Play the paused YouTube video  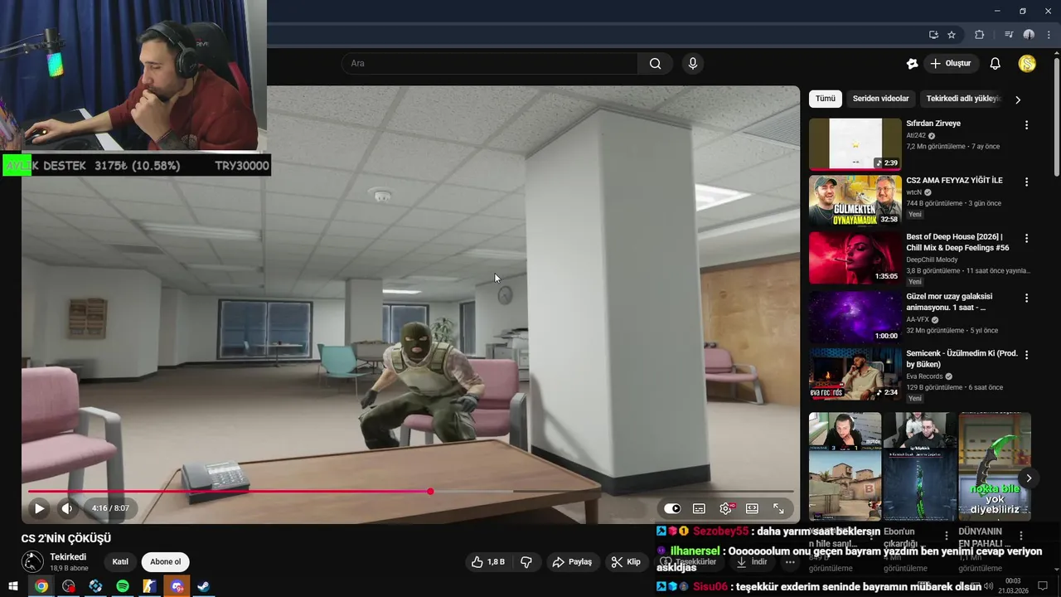[x=39, y=508]
